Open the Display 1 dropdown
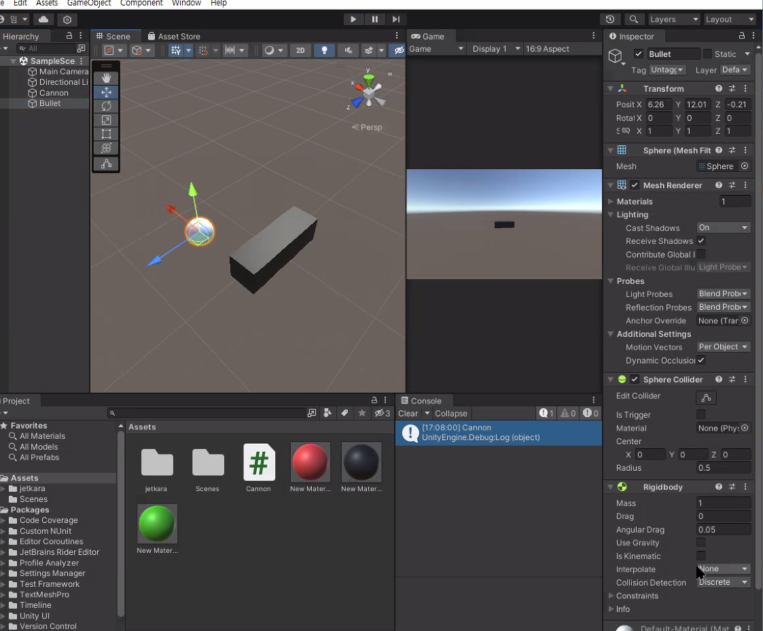Screen dimensions: 763x631 pos(496,49)
